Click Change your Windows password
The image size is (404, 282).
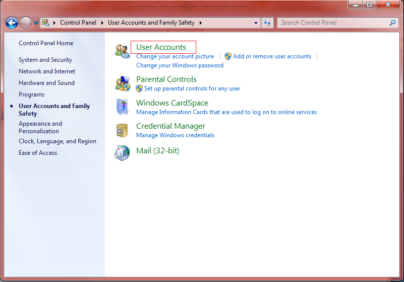[x=180, y=65]
